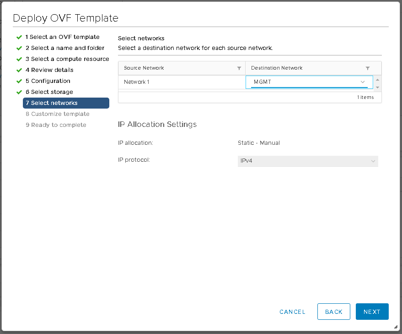Click the scroll down arrow in network table
The width and height of the screenshot is (402, 334).
377,87
